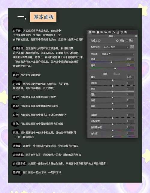
Task: Click the highlighted 高光 heading on the left
Action: (x=16, y=97)
